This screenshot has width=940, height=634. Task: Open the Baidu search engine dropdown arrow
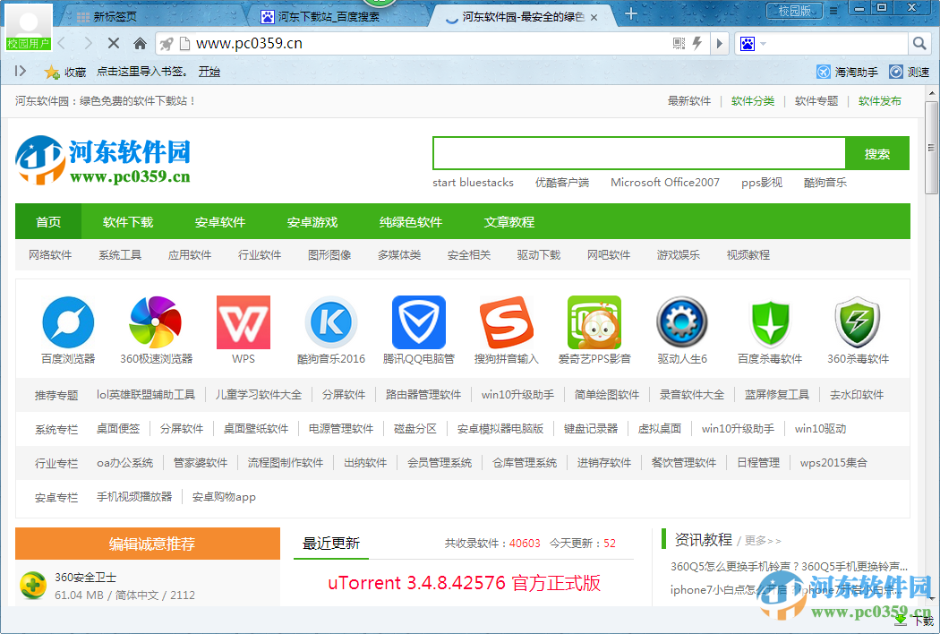[762, 43]
